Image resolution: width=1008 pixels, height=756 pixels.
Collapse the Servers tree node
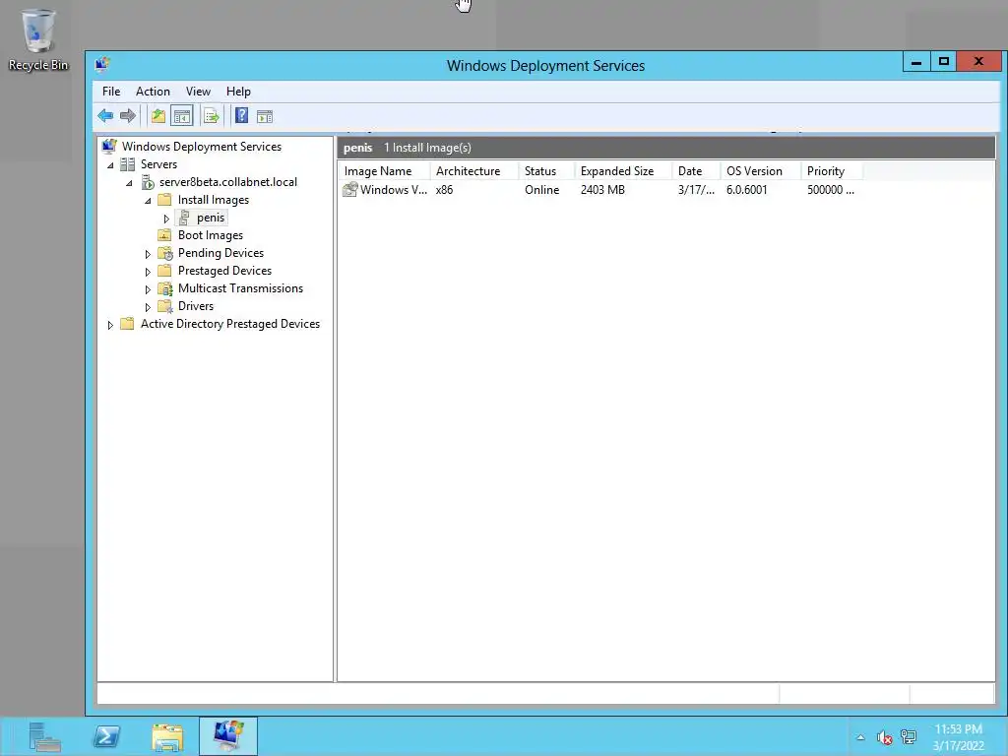pos(110,165)
